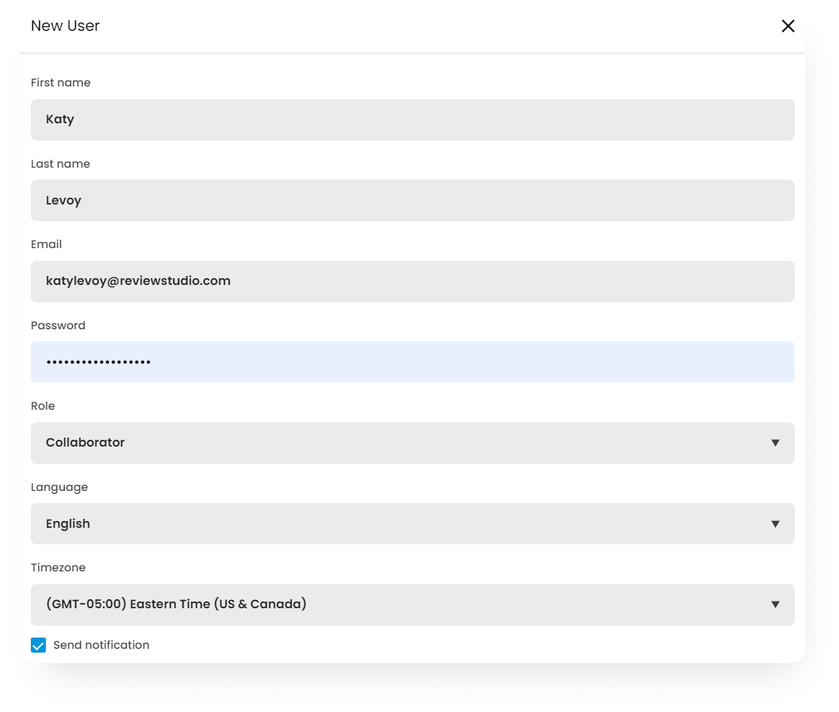Uncheck the Send notification checkbox
The height and width of the screenshot is (712, 839).
coord(38,645)
